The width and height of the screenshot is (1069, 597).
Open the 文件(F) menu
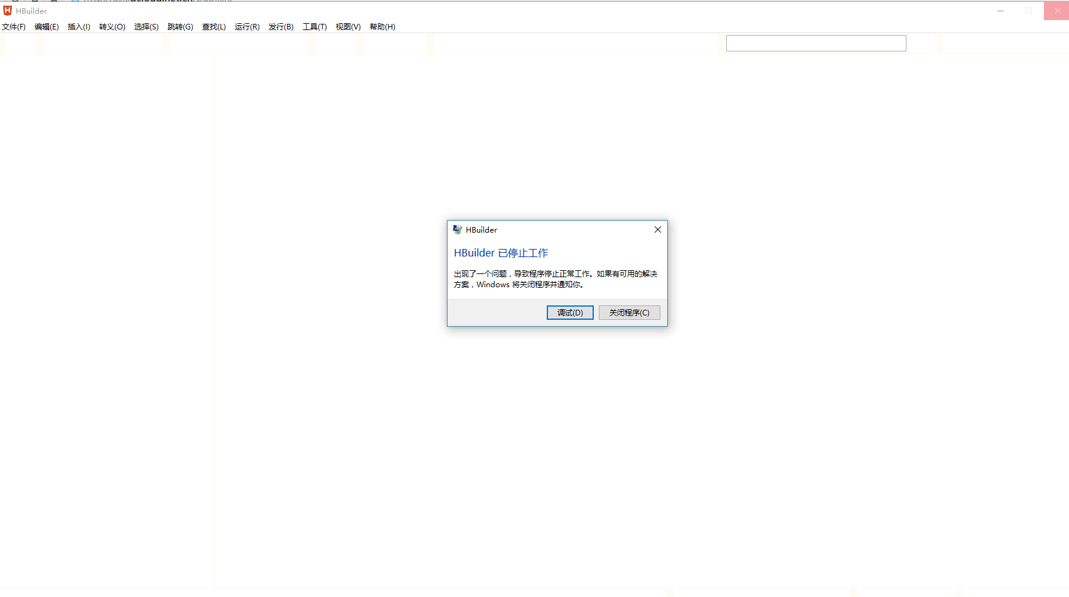pos(14,27)
